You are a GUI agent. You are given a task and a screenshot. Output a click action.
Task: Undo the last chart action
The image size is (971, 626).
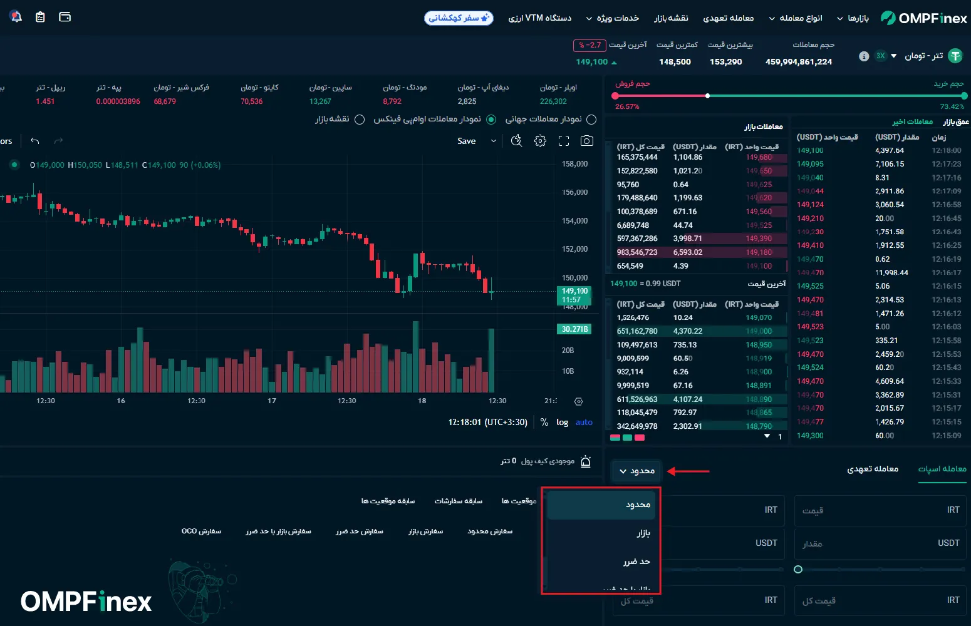click(35, 141)
